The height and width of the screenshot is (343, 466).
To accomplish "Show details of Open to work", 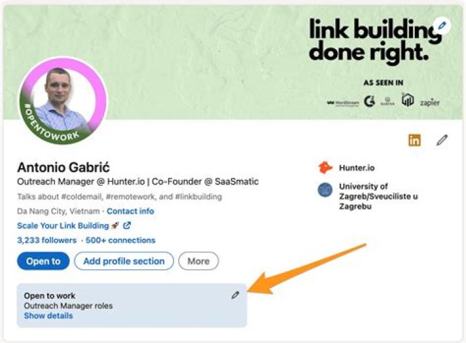I will tap(49, 316).
